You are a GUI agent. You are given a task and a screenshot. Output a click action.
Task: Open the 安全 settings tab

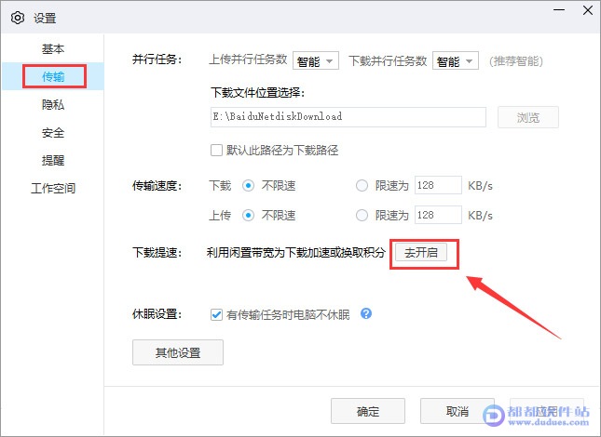point(53,132)
